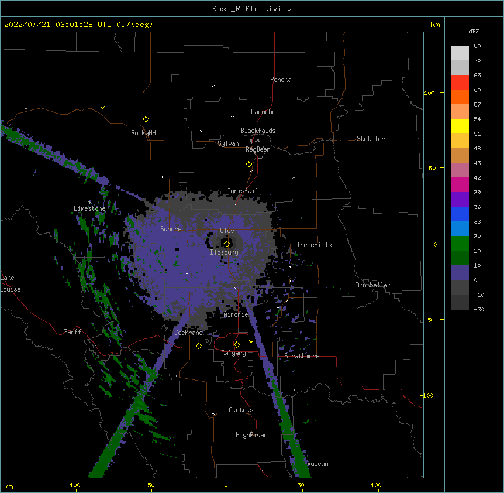Screen dimensions: 504x493
Task: Click the -100 tick on the bottom axis
Action: pyautogui.click(x=73, y=485)
